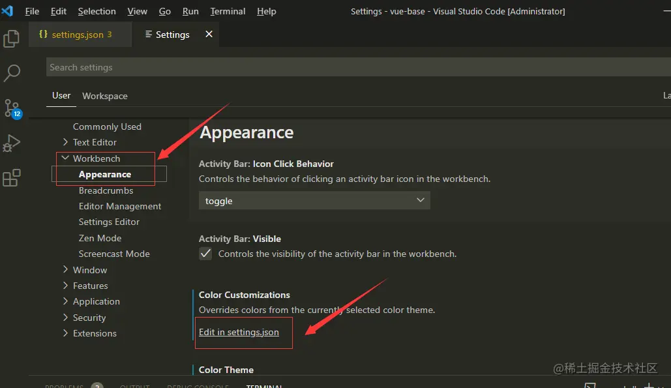Open the Extensions view

point(12,177)
